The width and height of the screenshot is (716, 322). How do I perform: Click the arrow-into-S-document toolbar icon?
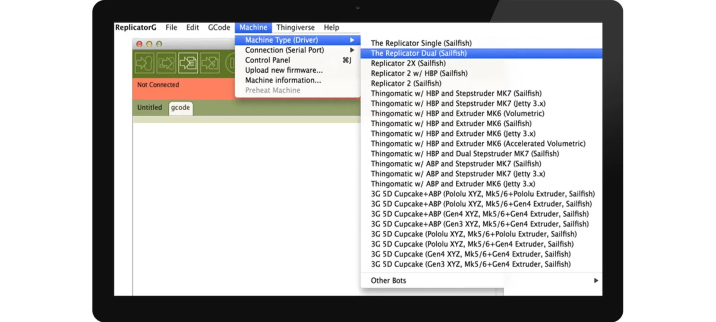click(210, 63)
